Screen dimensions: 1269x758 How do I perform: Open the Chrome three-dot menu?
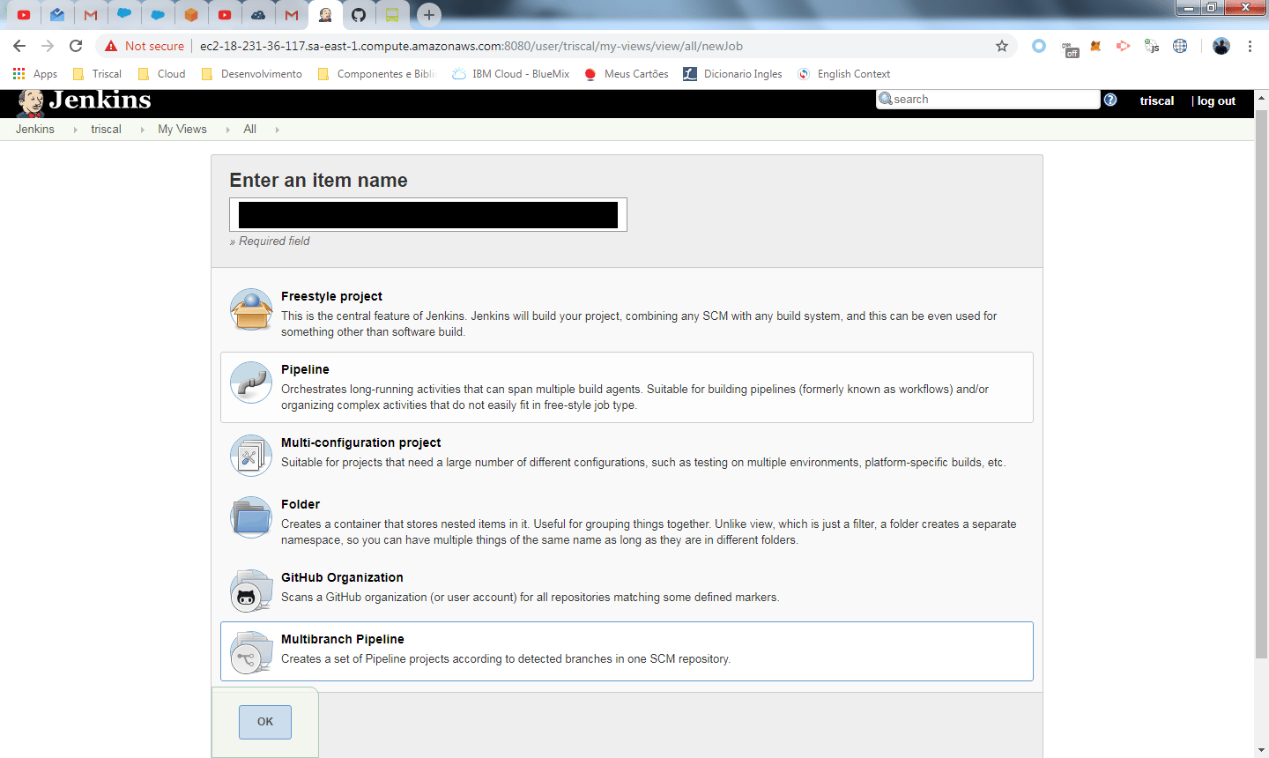[x=1250, y=46]
